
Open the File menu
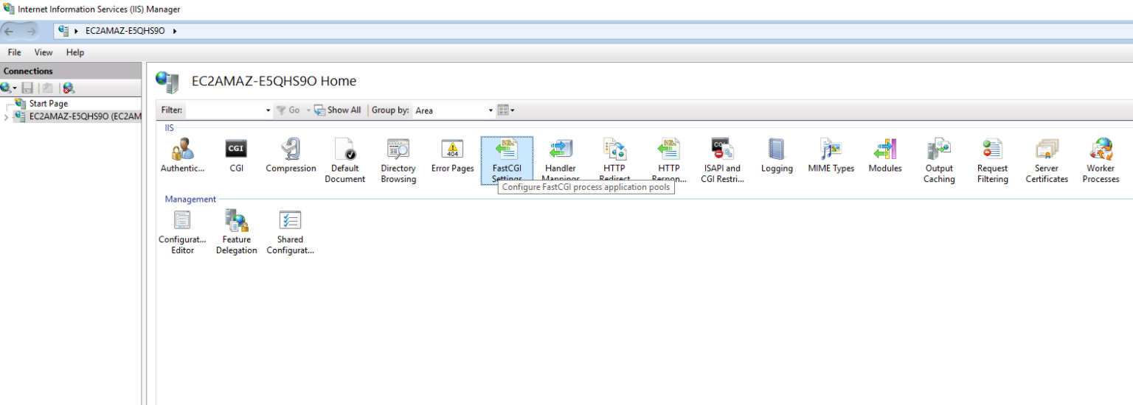(x=14, y=52)
